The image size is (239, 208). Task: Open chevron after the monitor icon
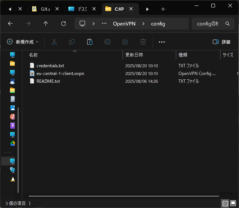point(93,24)
